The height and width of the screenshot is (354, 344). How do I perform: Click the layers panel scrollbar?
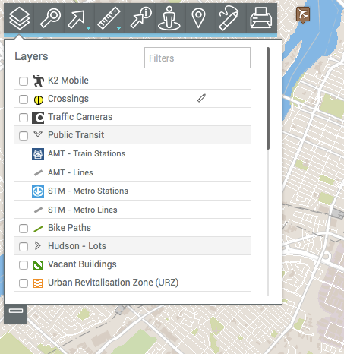tap(268, 98)
